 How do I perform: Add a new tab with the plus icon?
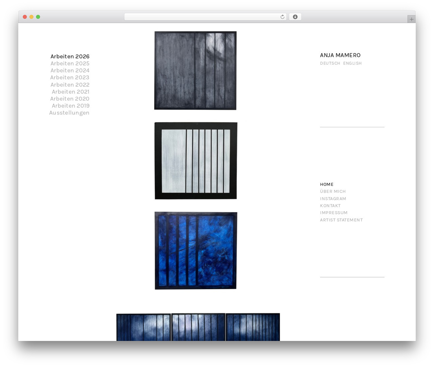click(x=411, y=19)
